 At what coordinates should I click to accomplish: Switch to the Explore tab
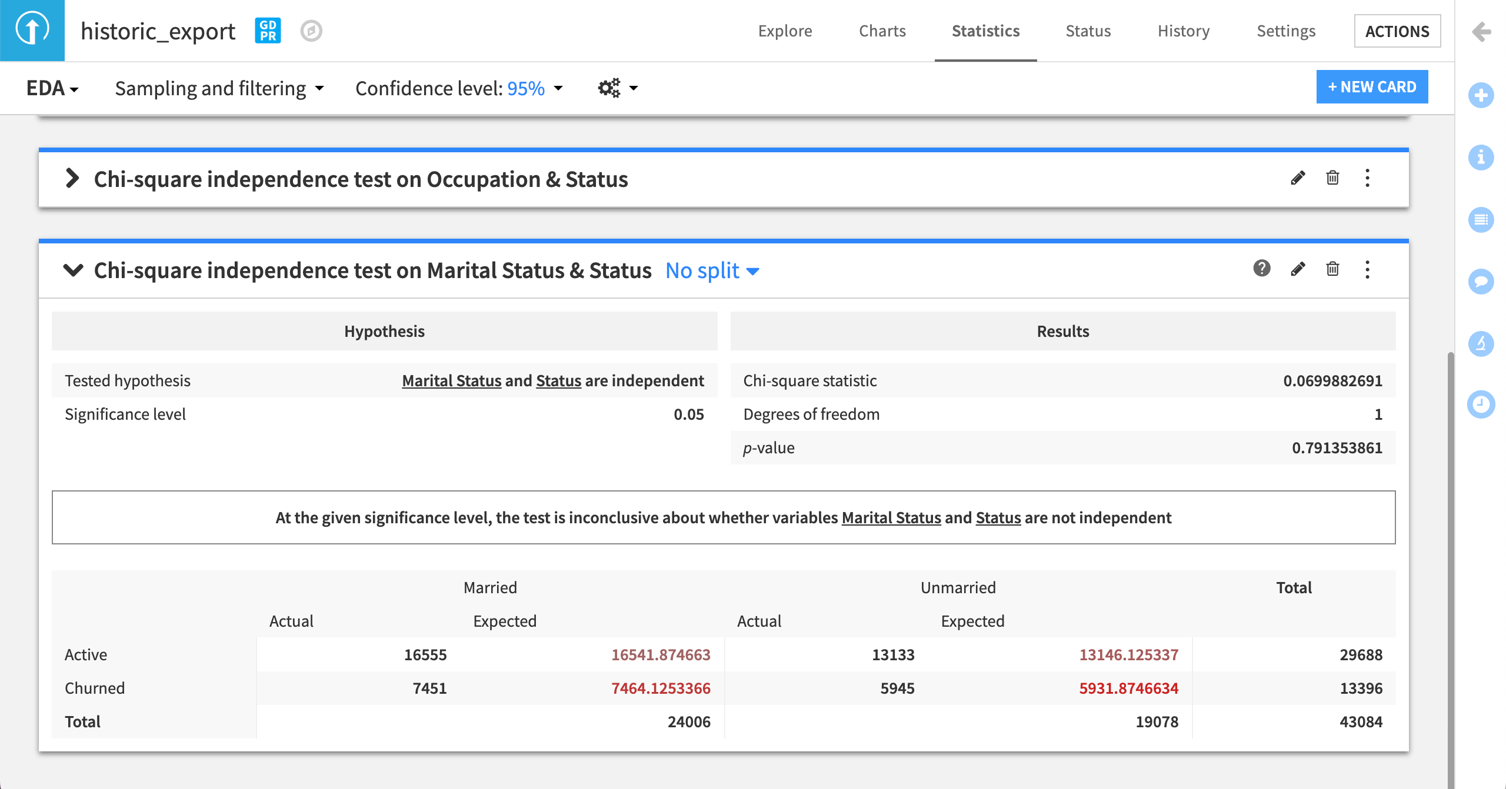coord(785,31)
